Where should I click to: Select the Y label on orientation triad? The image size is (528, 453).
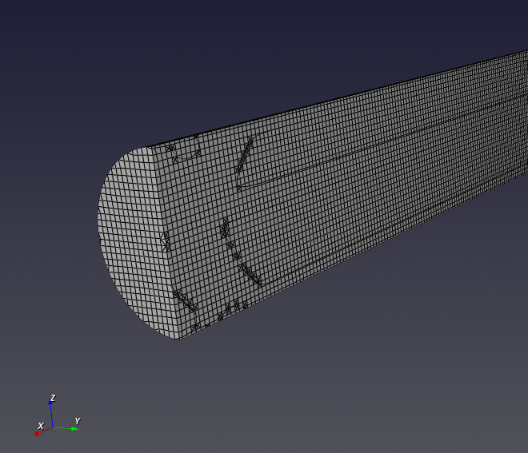[78, 421]
